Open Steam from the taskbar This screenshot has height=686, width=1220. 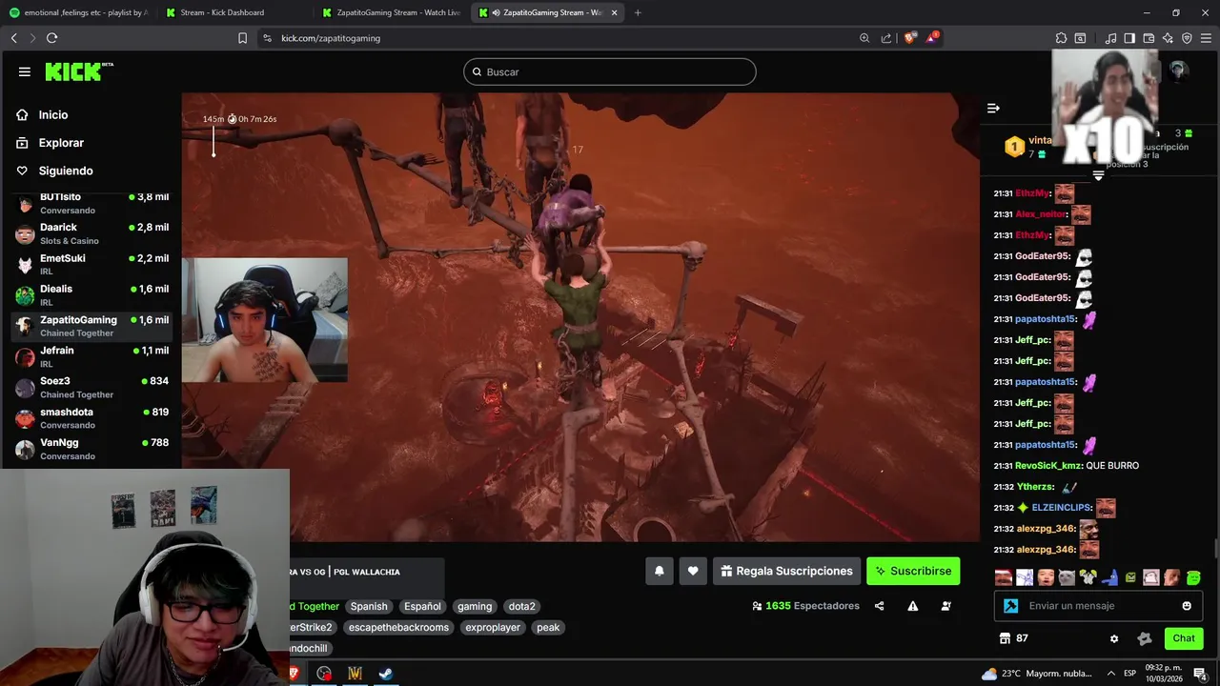[386, 674]
